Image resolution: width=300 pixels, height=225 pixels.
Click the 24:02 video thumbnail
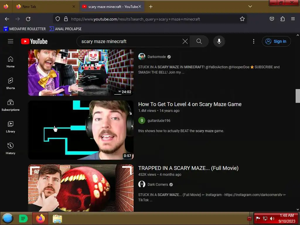pyautogui.click(x=81, y=73)
